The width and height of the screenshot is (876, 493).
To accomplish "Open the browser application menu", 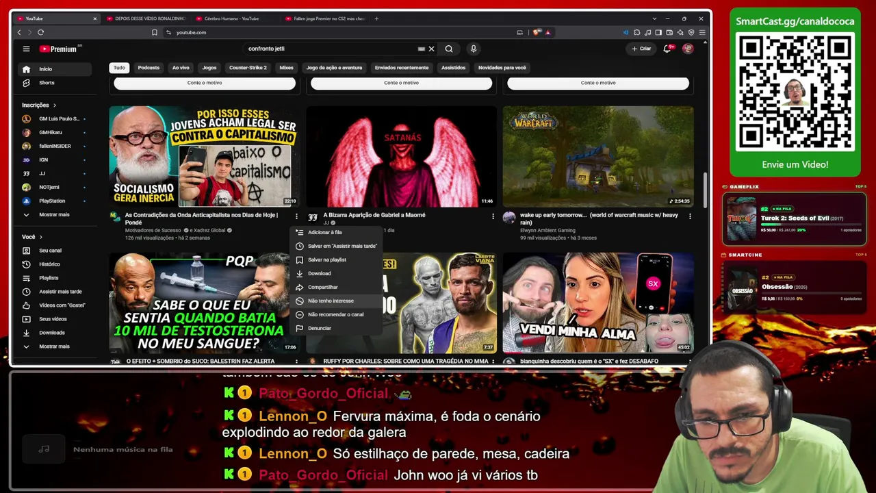I will (x=702, y=32).
